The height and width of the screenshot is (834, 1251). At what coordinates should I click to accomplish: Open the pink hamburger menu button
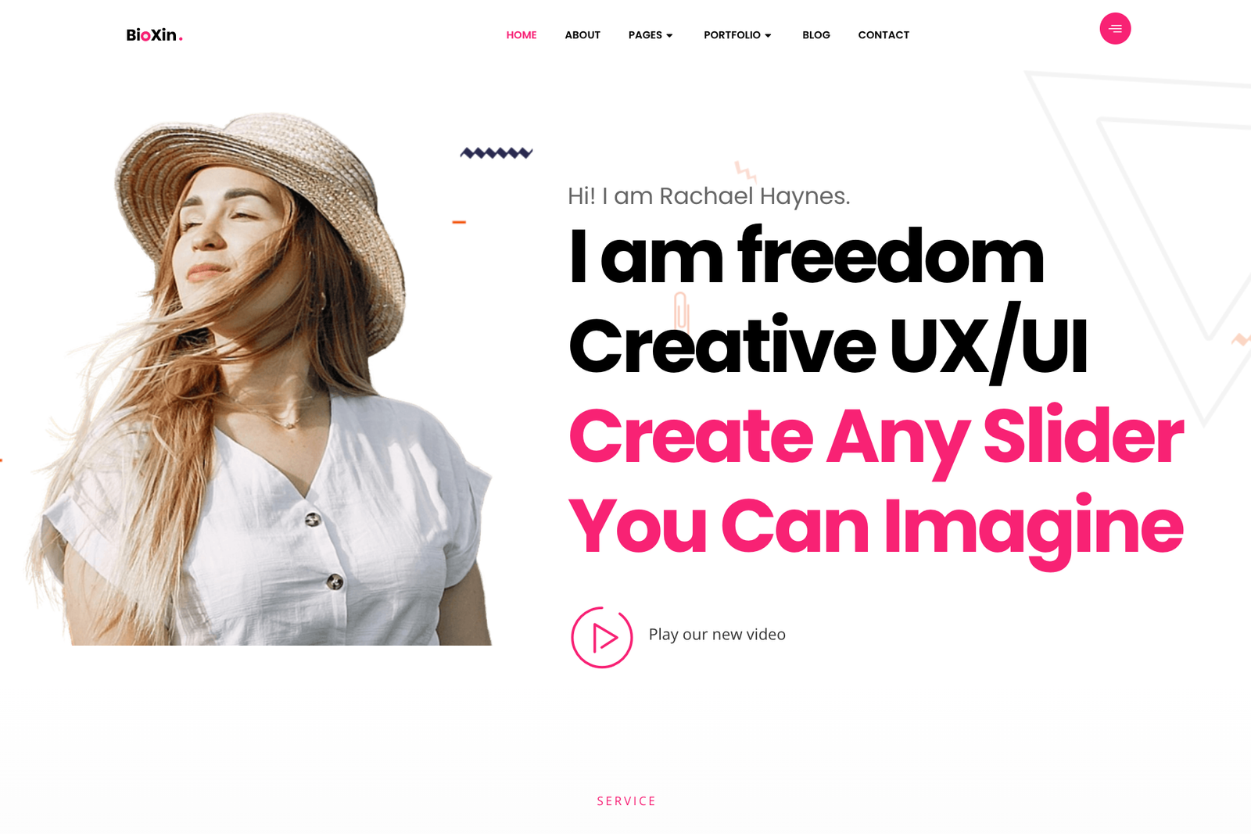tap(1115, 29)
